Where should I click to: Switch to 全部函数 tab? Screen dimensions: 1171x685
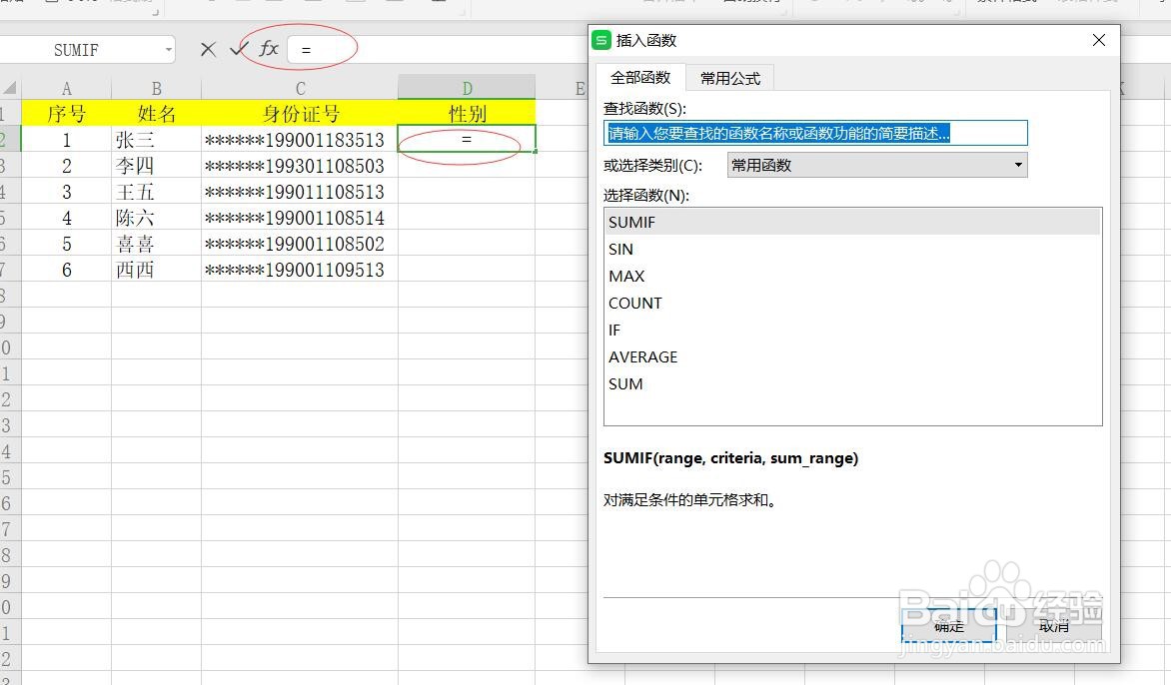pyautogui.click(x=640, y=78)
